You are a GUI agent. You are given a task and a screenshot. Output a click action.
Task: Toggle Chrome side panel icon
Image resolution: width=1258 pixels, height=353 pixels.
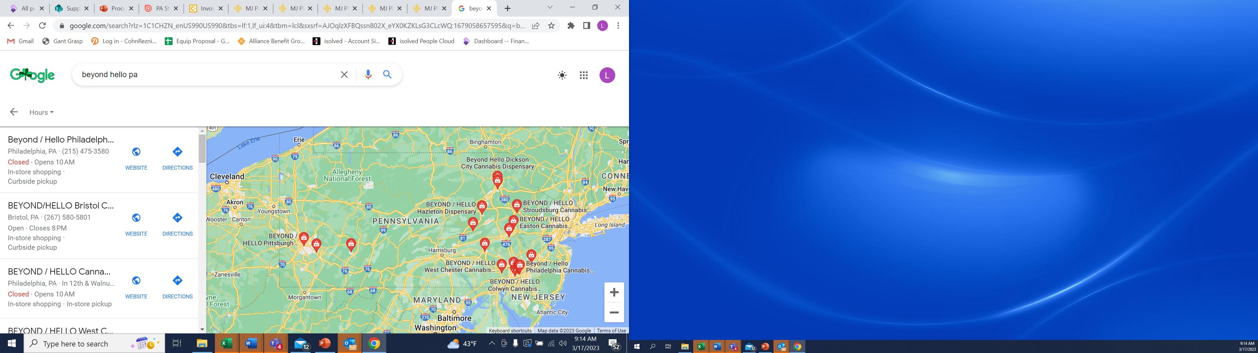[586, 26]
